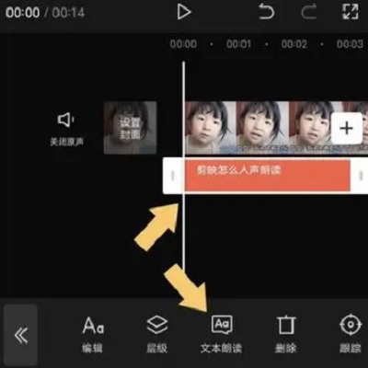This screenshot has height=368, width=368.
Task: Click the 00:02 mark on timeline ruler
Action: [x=294, y=44]
